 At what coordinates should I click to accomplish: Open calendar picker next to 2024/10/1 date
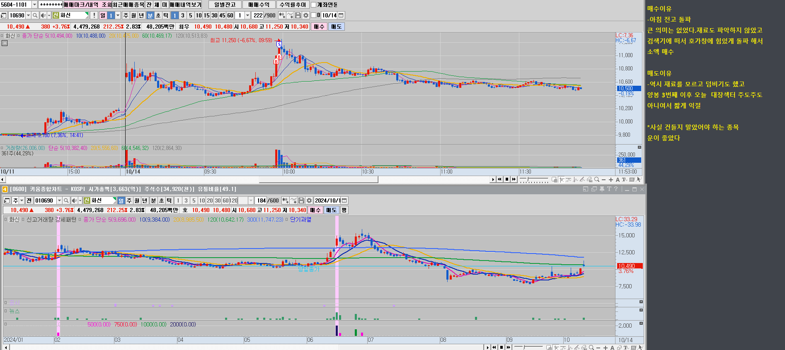tap(344, 200)
